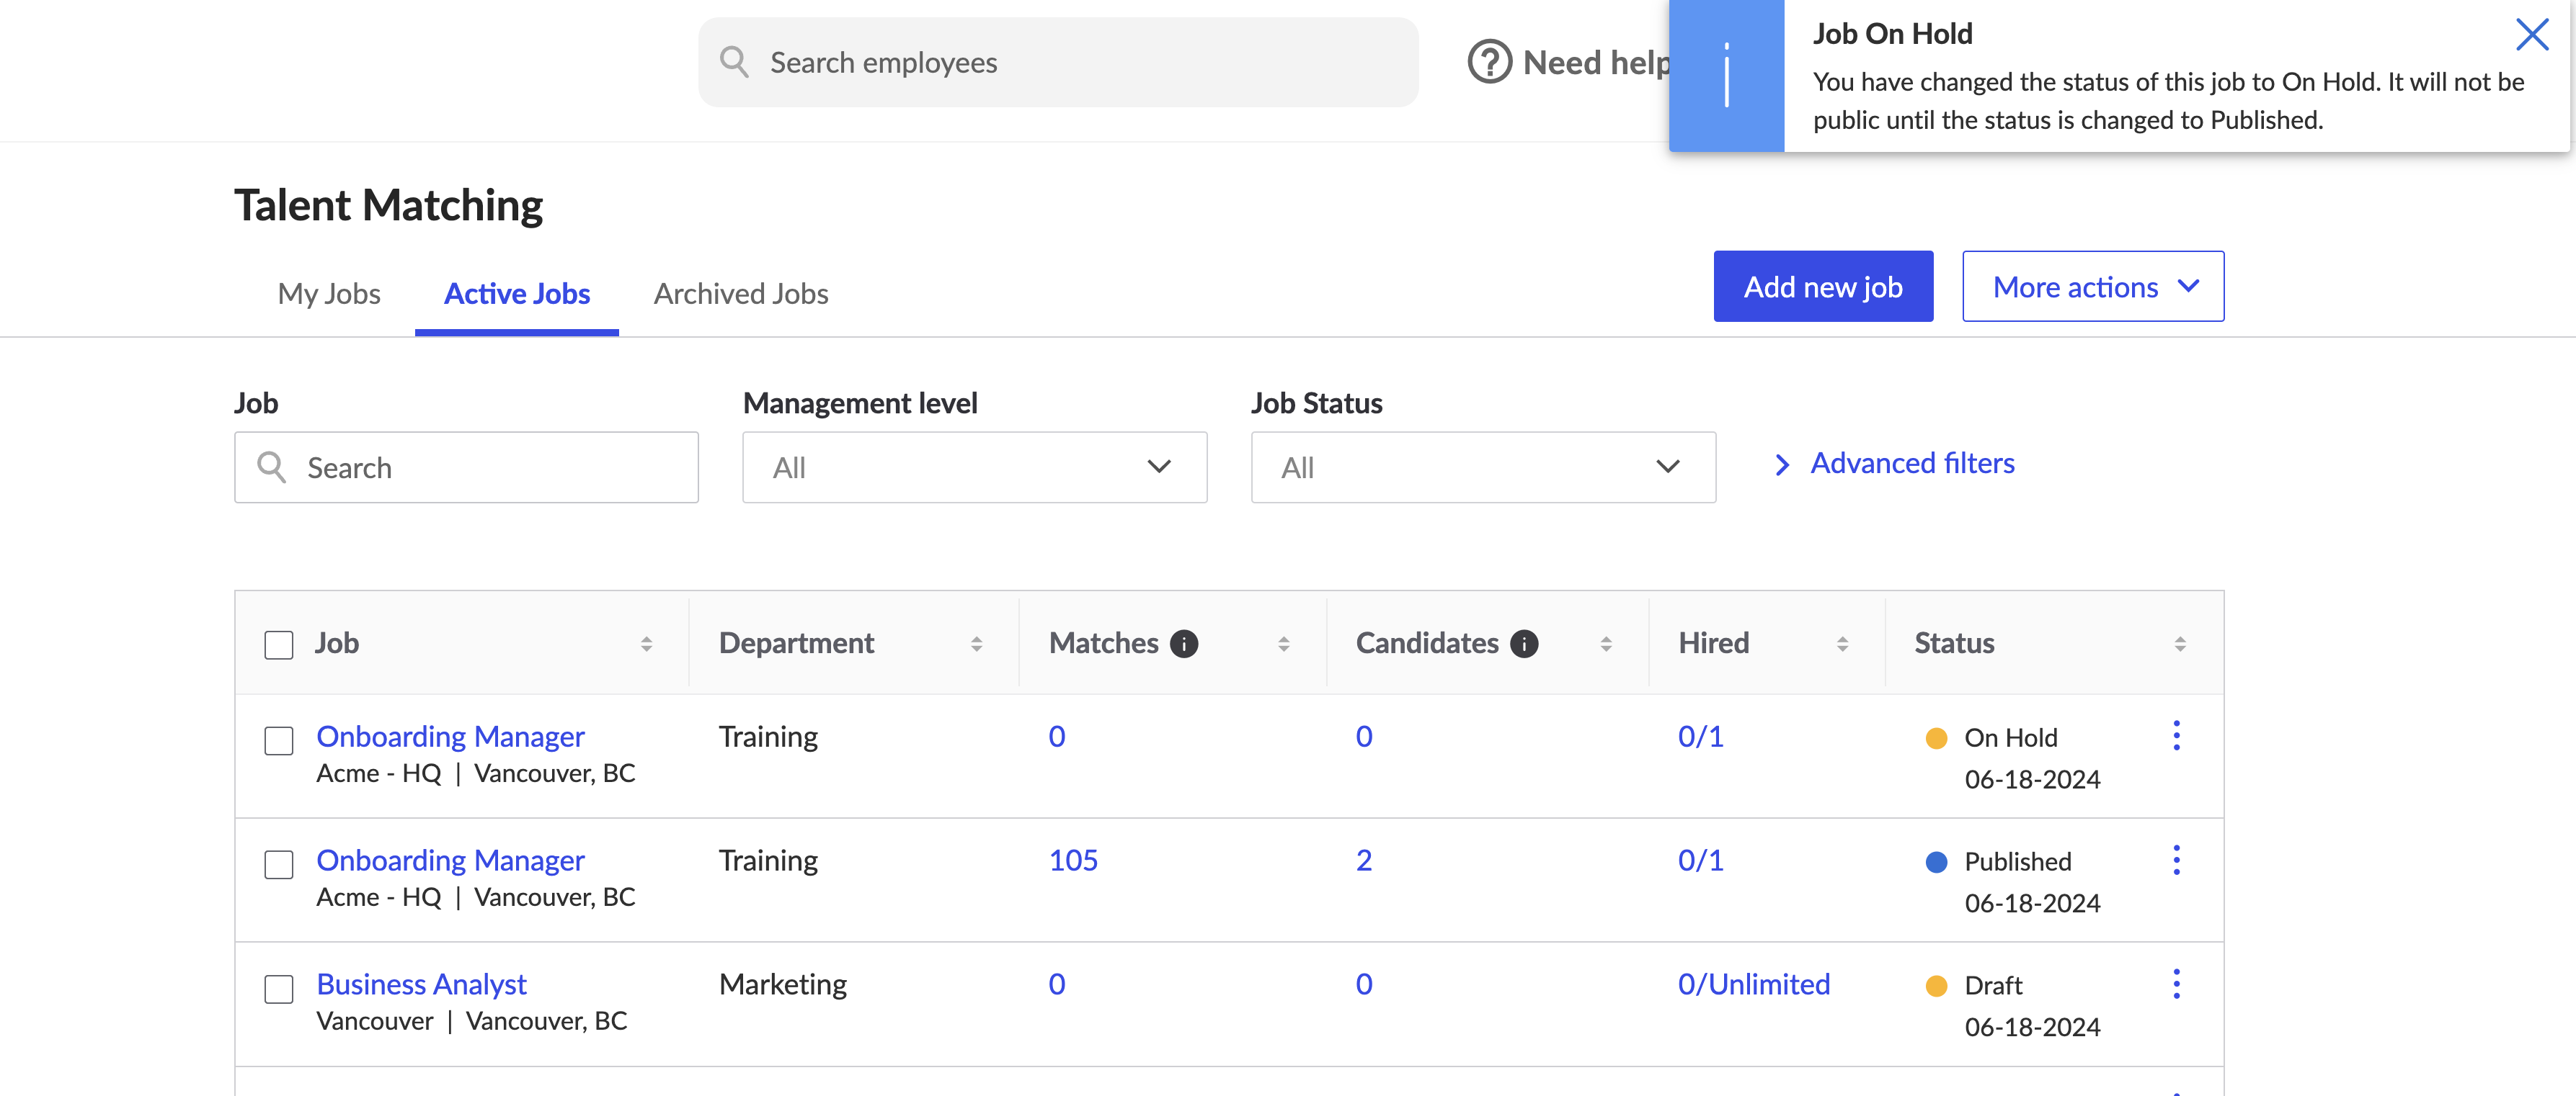Check the Business Analyst row checkbox
The image size is (2576, 1096).
coord(279,989)
